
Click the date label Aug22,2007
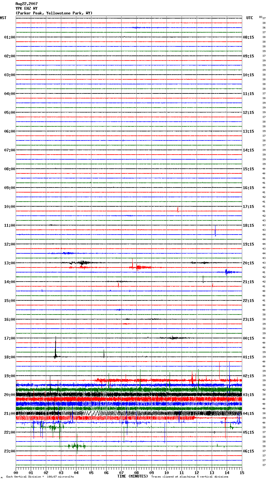tap(26, 4)
